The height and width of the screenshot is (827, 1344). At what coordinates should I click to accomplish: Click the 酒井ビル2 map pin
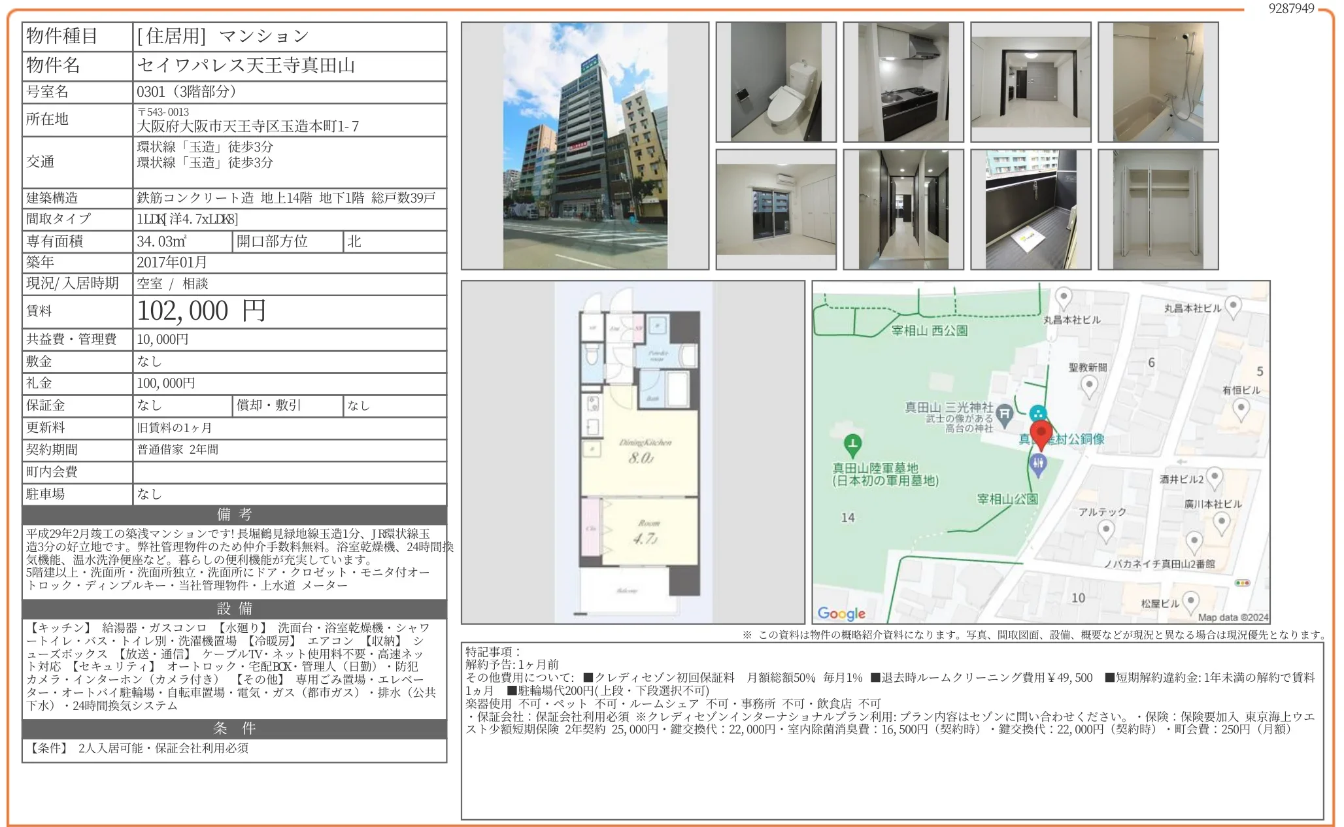(x=1214, y=477)
